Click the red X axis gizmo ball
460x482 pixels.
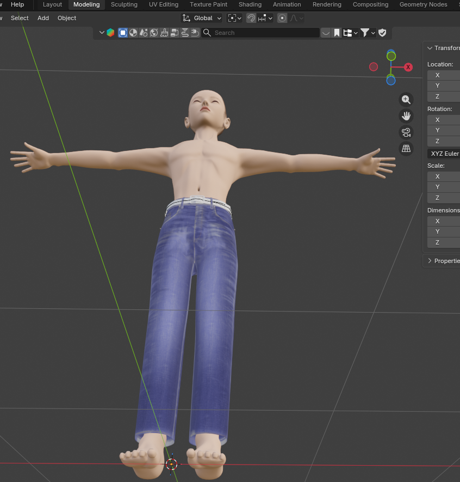(x=408, y=67)
